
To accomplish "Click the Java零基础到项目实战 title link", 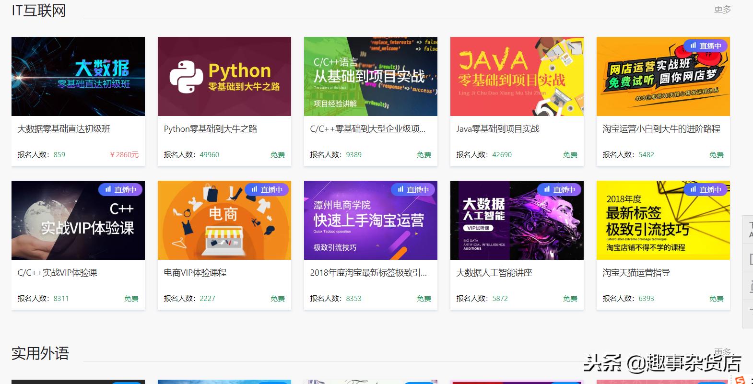I will [498, 129].
